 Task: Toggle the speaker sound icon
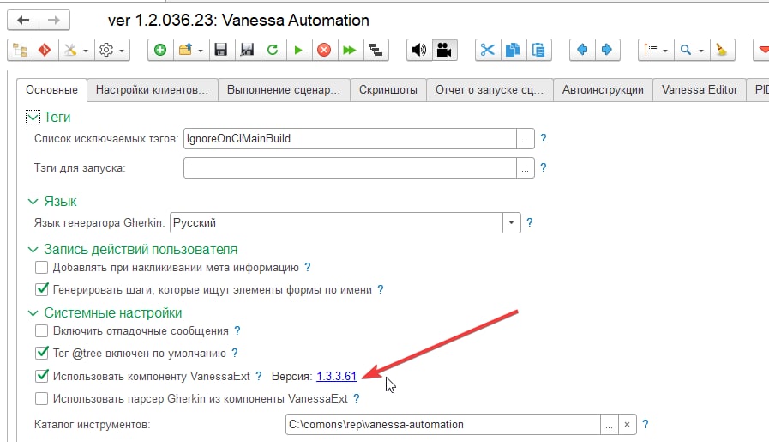(419, 50)
